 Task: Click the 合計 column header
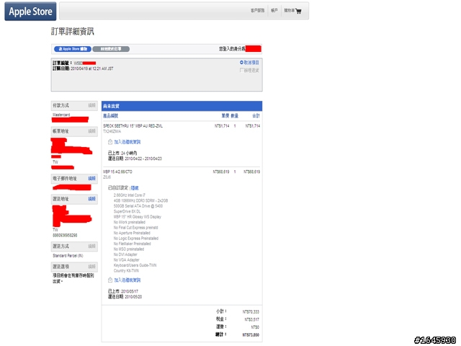pyautogui.click(x=256, y=116)
